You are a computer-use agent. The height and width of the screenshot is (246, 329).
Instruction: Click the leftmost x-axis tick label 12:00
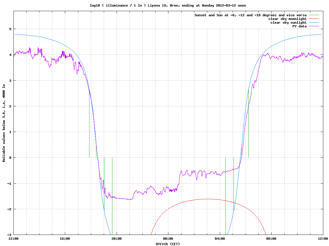click(14, 239)
